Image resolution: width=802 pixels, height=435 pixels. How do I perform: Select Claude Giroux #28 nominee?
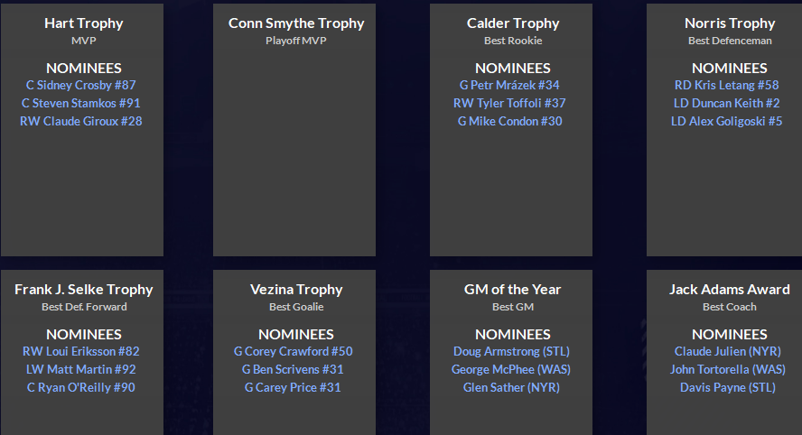(x=81, y=121)
